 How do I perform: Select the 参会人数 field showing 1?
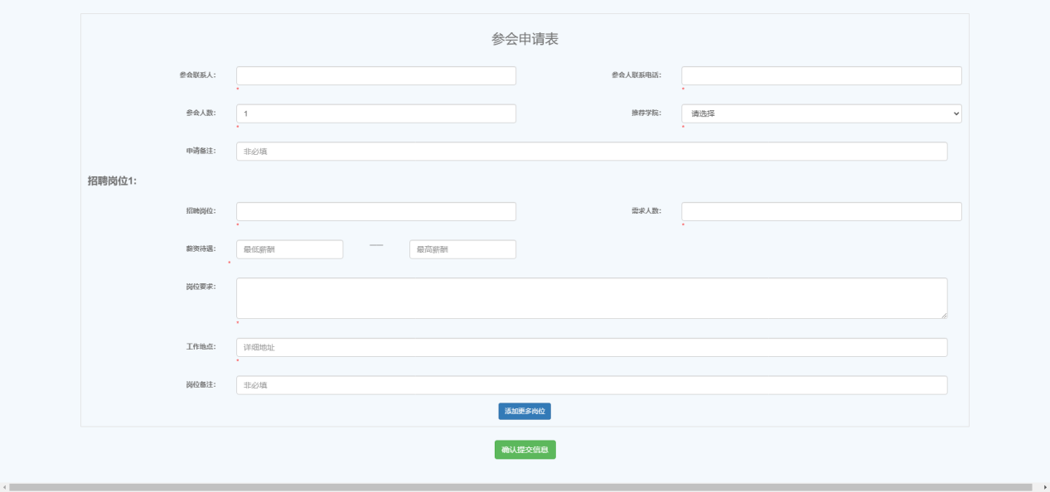point(375,113)
